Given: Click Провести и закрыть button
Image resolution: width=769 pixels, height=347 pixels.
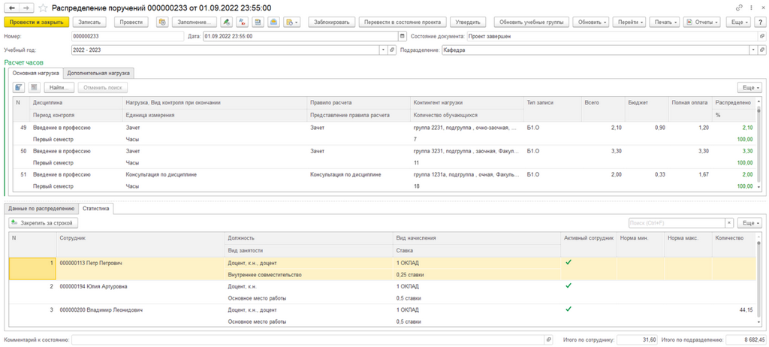Looking at the screenshot, I should click(x=36, y=22).
